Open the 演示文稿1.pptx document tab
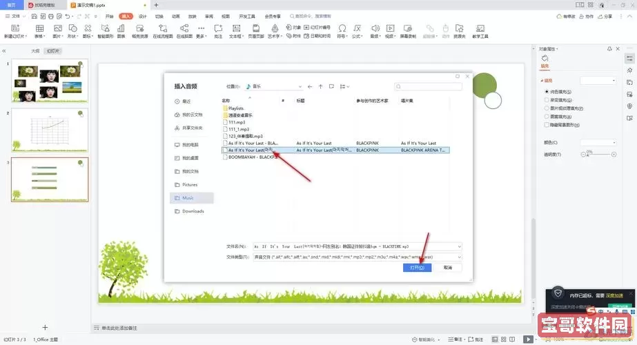The image size is (637, 345). [x=108, y=5]
